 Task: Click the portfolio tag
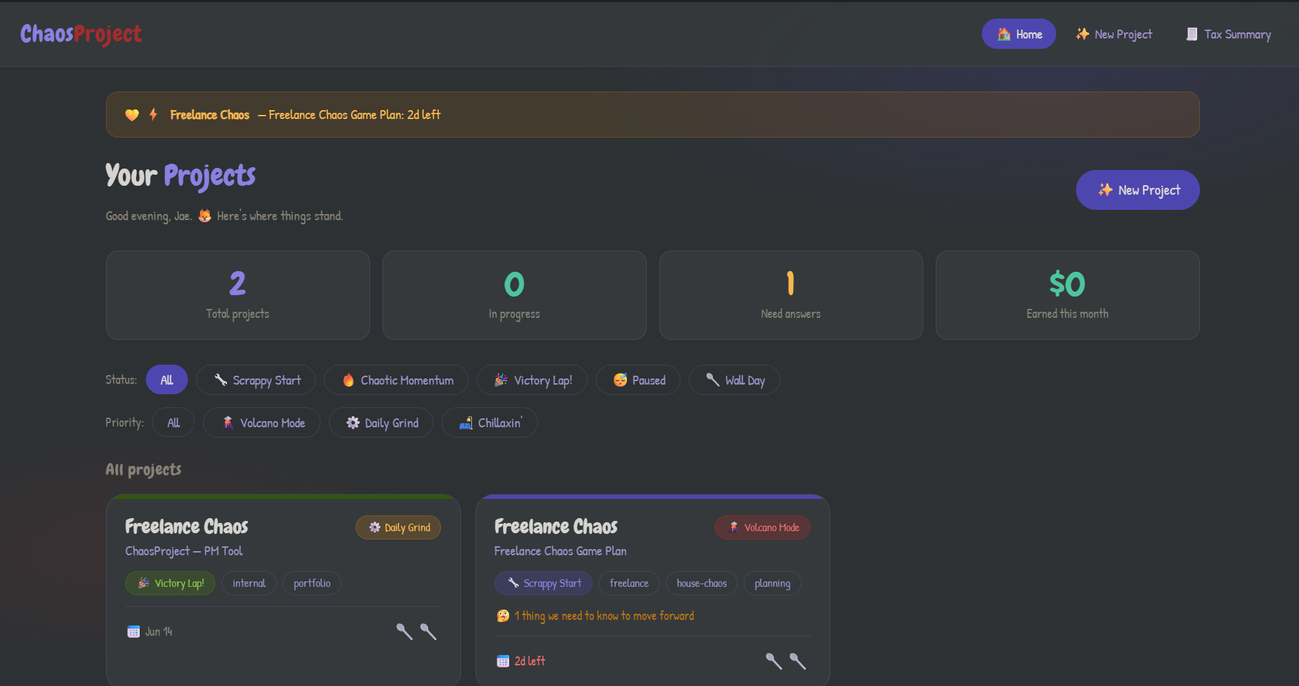point(312,583)
